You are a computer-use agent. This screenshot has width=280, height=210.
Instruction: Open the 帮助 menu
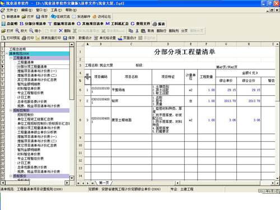click(71, 10)
